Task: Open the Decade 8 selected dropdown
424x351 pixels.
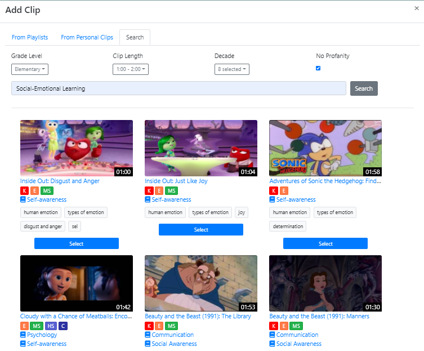Action: pos(232,69)
